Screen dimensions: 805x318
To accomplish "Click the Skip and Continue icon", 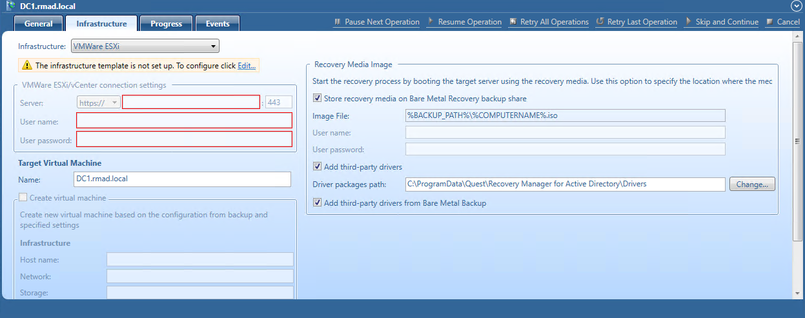I will (x=688, y=22).
